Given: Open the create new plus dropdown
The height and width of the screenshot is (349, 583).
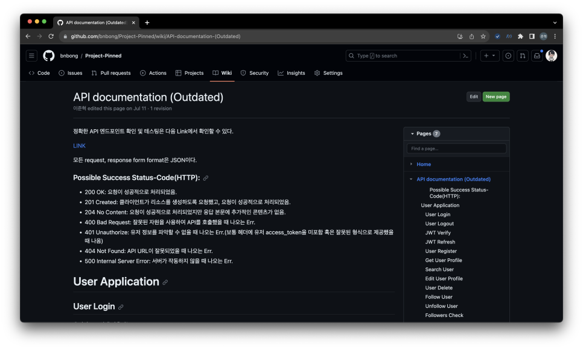Looking at the screenshot, I should point(489,56).
